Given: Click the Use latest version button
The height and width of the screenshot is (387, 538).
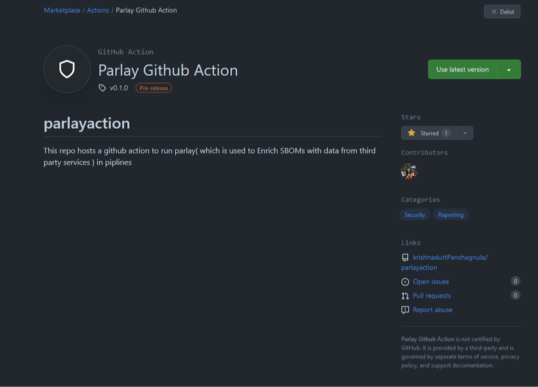Looking at the screenshot, I should click(x=462, y=70).
